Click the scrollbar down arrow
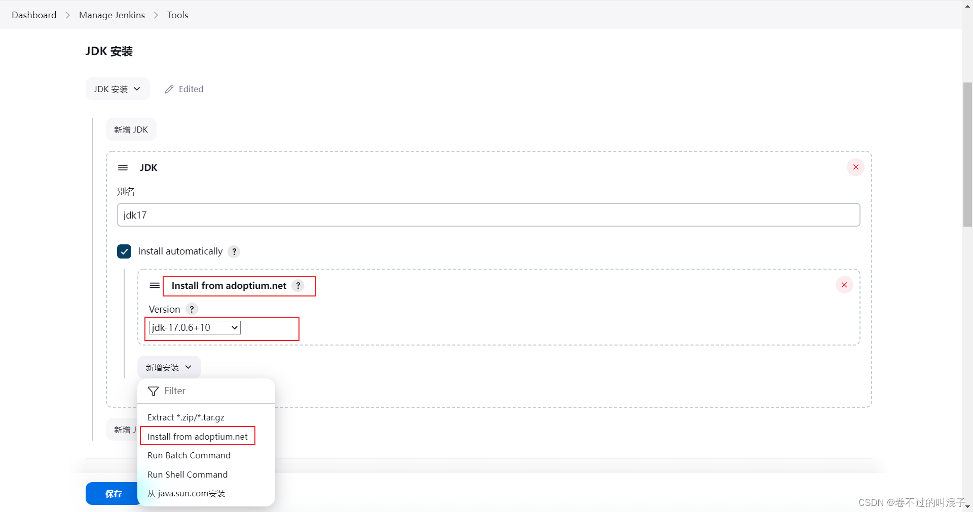This screenshot has height=512, width=973. (x=967, y=506)
